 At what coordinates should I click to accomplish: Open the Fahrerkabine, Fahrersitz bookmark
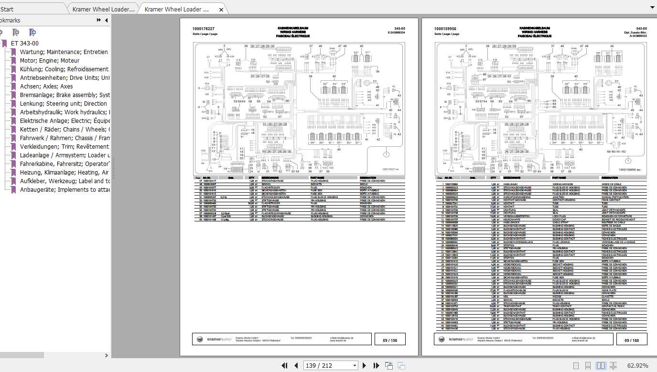[x=65, y=164]
